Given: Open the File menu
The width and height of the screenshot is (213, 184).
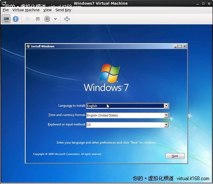Looking at the screenshot, I should (6, 10).
